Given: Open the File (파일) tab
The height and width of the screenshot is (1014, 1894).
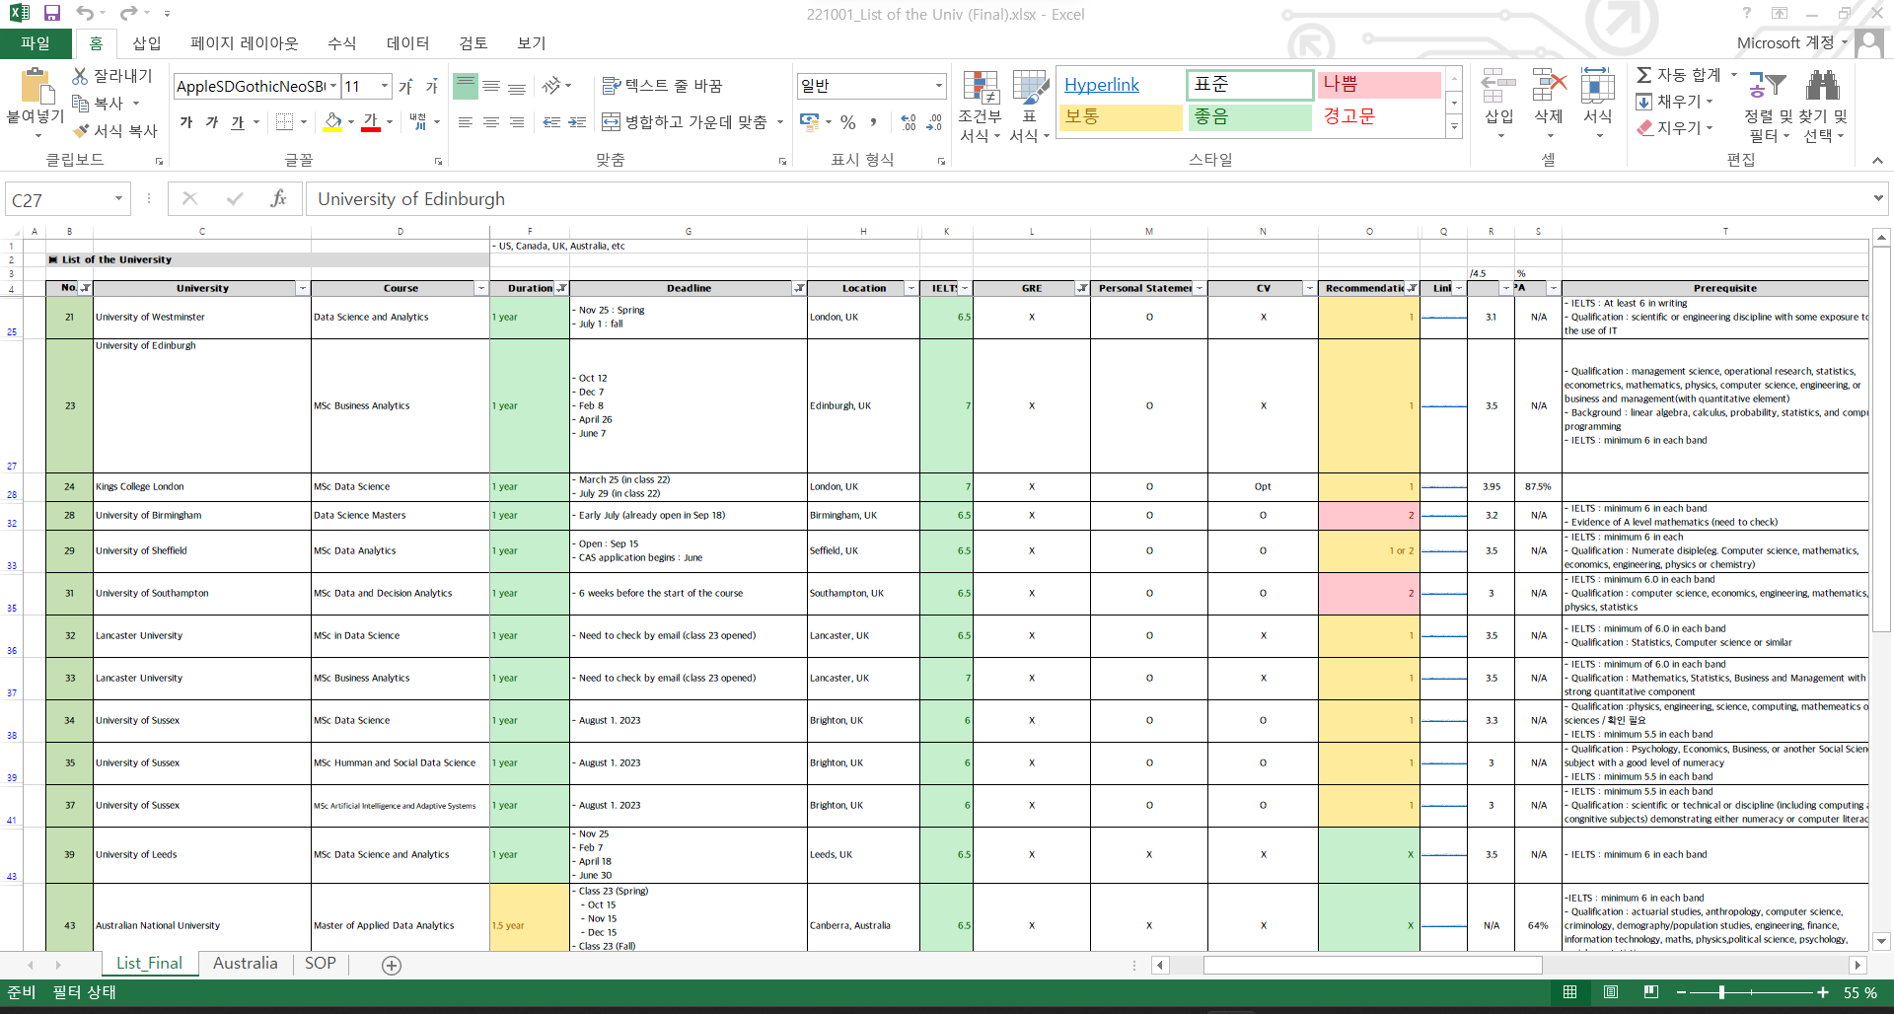Looking at the screenshot, I should click(x=36, y=43).
